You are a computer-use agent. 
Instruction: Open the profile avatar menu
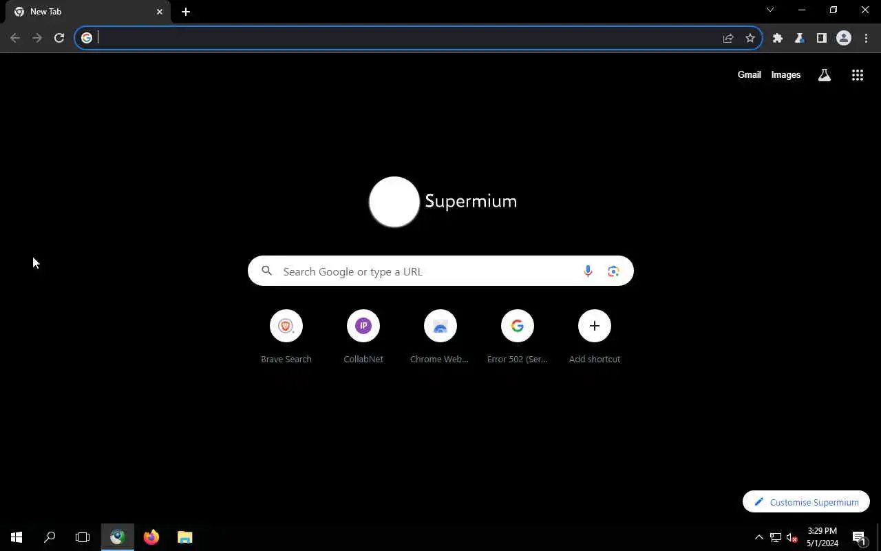click(844, 38)
